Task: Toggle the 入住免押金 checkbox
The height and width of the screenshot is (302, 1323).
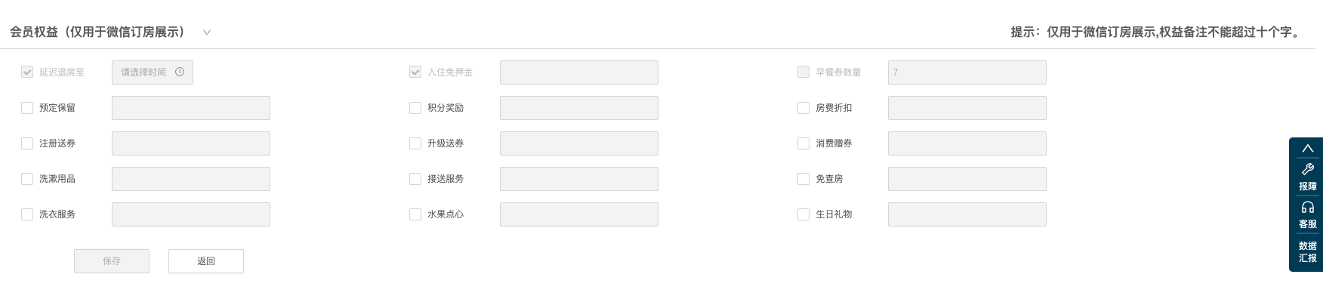Action: pos(415,72)
